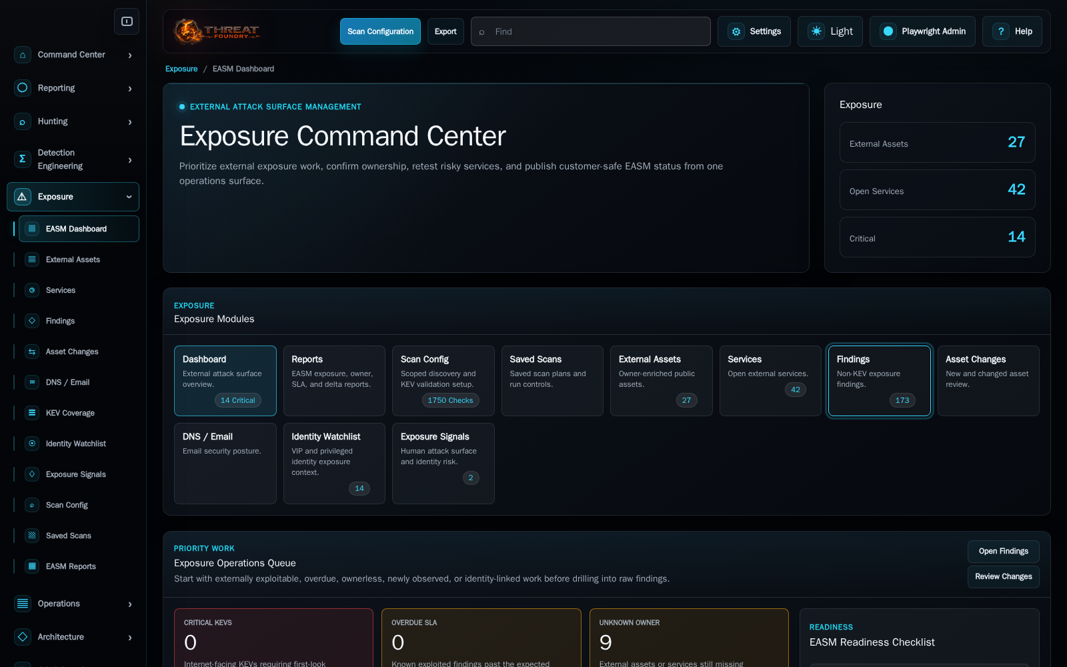Open the Findings module card

click(880, 381)
